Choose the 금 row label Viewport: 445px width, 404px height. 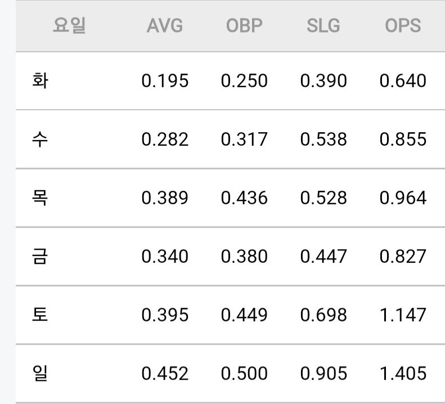(40, 256)
